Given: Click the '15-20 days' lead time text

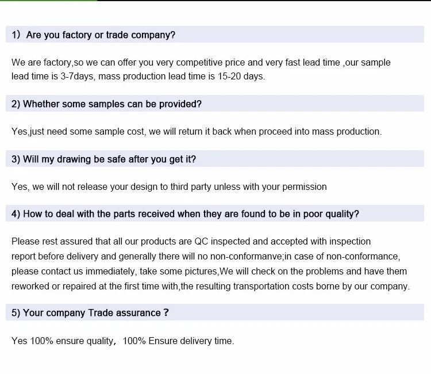Looking at the screenshot, I should pyautogui.click(x=241, y=76).
